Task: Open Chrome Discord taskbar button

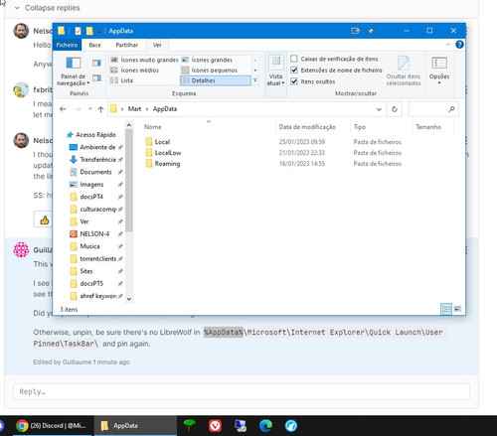Action: [x=52, y=426]
